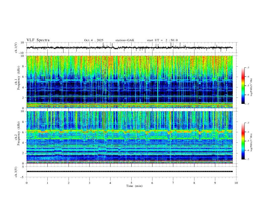Screen dimensions: 266x205
Task: Click the 'ch.1(V)' waveform axis label
Action: (16, 48)
